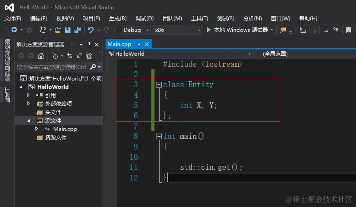Open the x86 platform dropdown

[177, 30]
